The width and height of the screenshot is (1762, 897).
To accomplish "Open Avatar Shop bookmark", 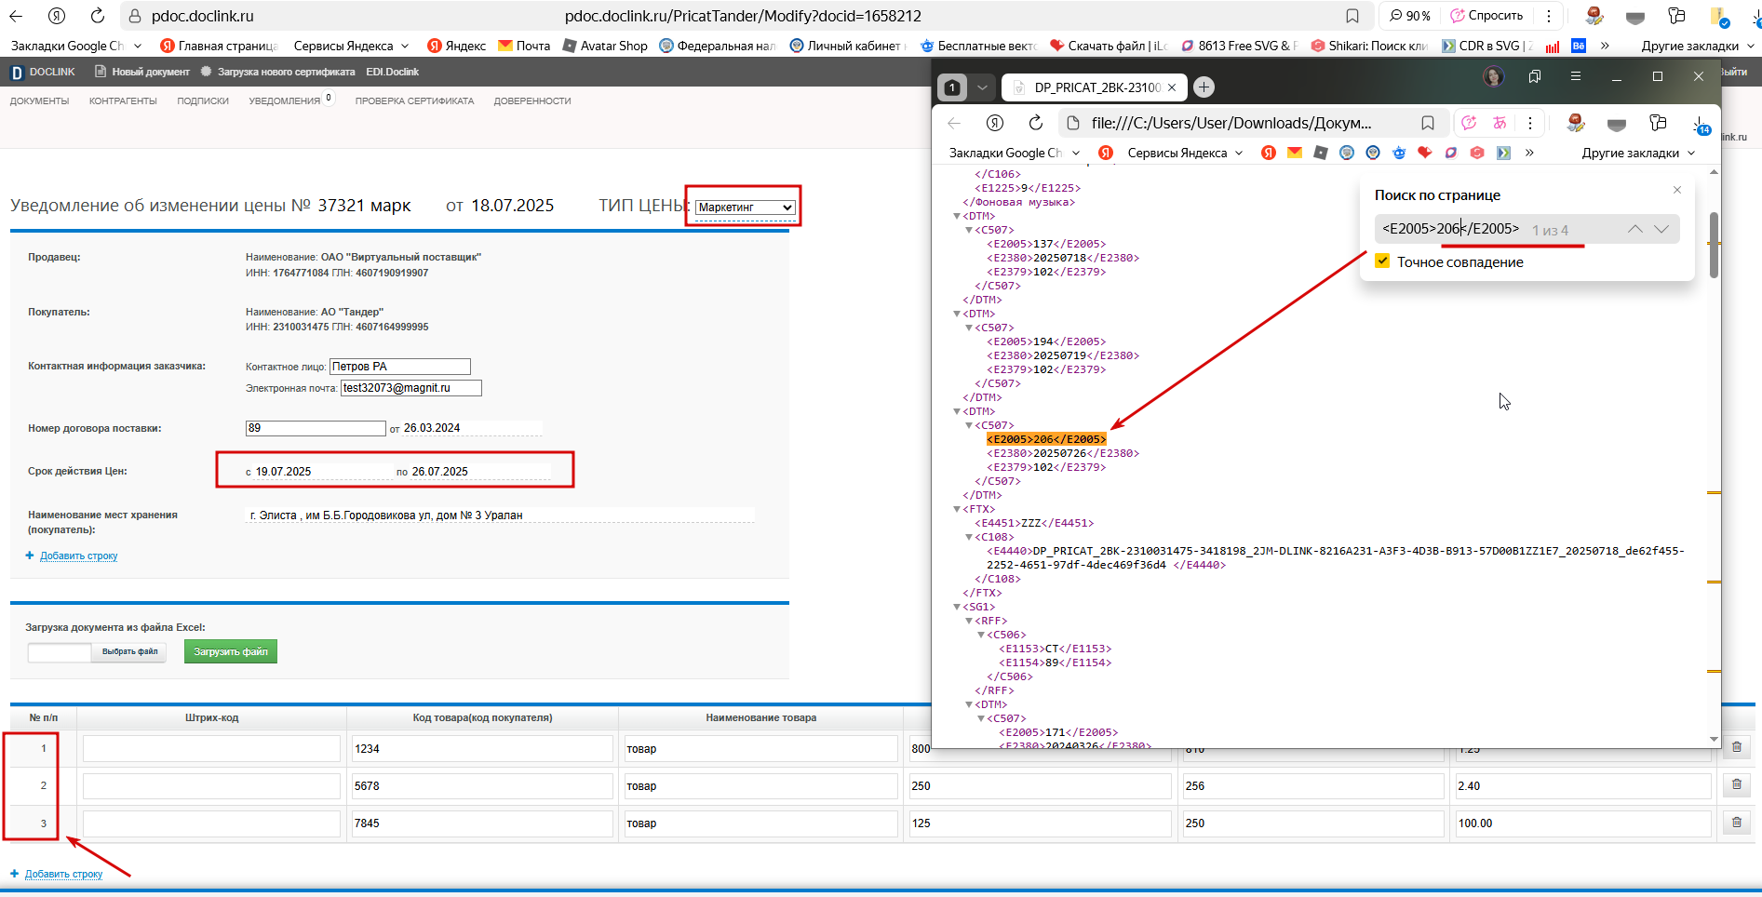I will 605,46.
